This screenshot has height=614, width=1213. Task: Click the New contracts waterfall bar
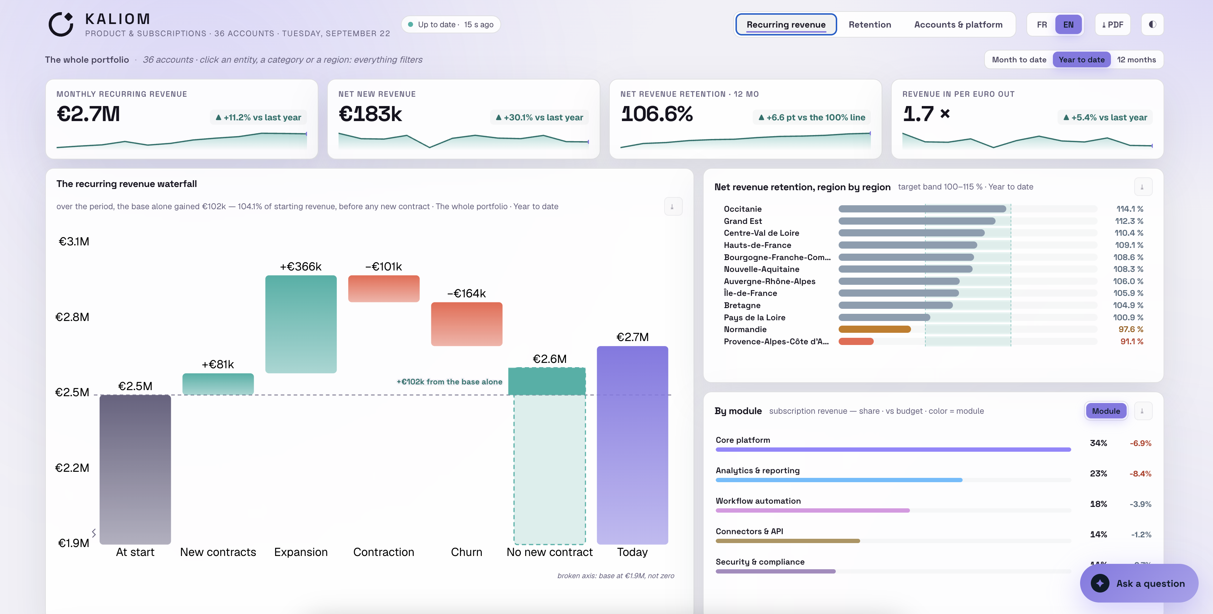coord(217,384)
